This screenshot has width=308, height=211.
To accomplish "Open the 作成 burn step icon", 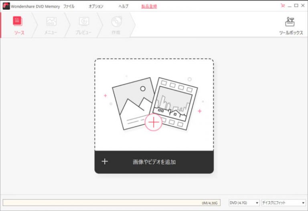I will click(x=116, y=22).
